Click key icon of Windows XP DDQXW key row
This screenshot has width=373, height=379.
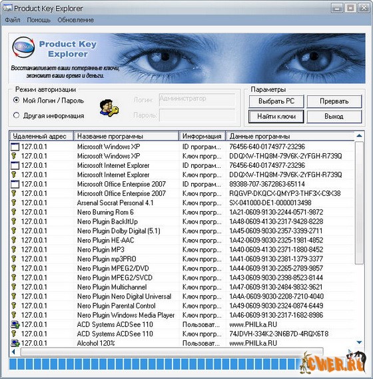(14, 156)
